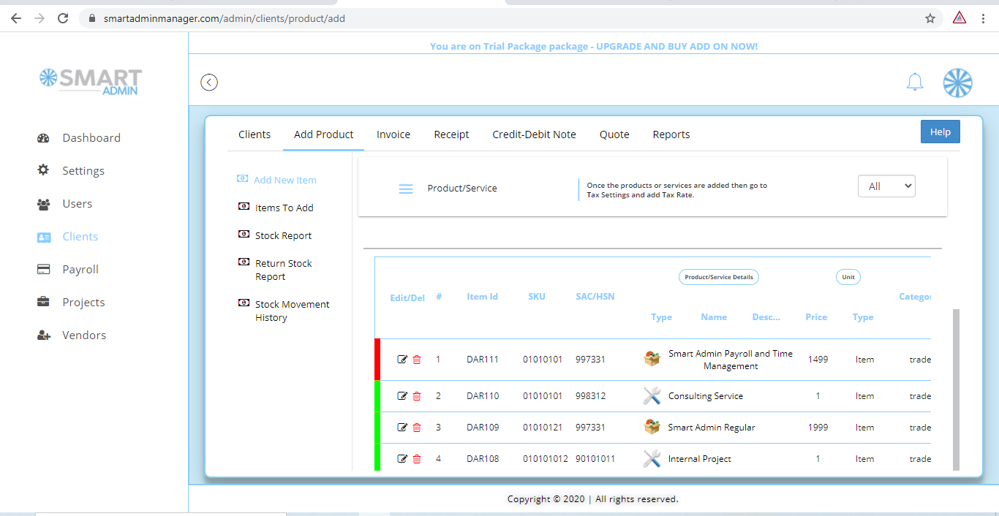Click the hamburger menu beside Product/Service
The height and width of the screenshot is (516, 999).
pos(406,189)
